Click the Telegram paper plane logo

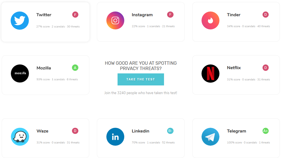click(210, 137)
